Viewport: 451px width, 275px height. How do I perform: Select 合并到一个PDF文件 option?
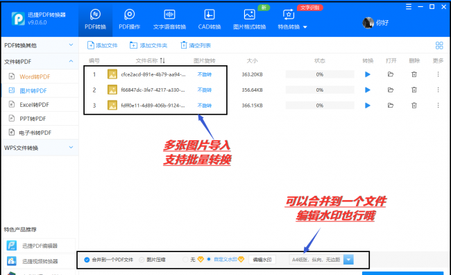(108, 260)
